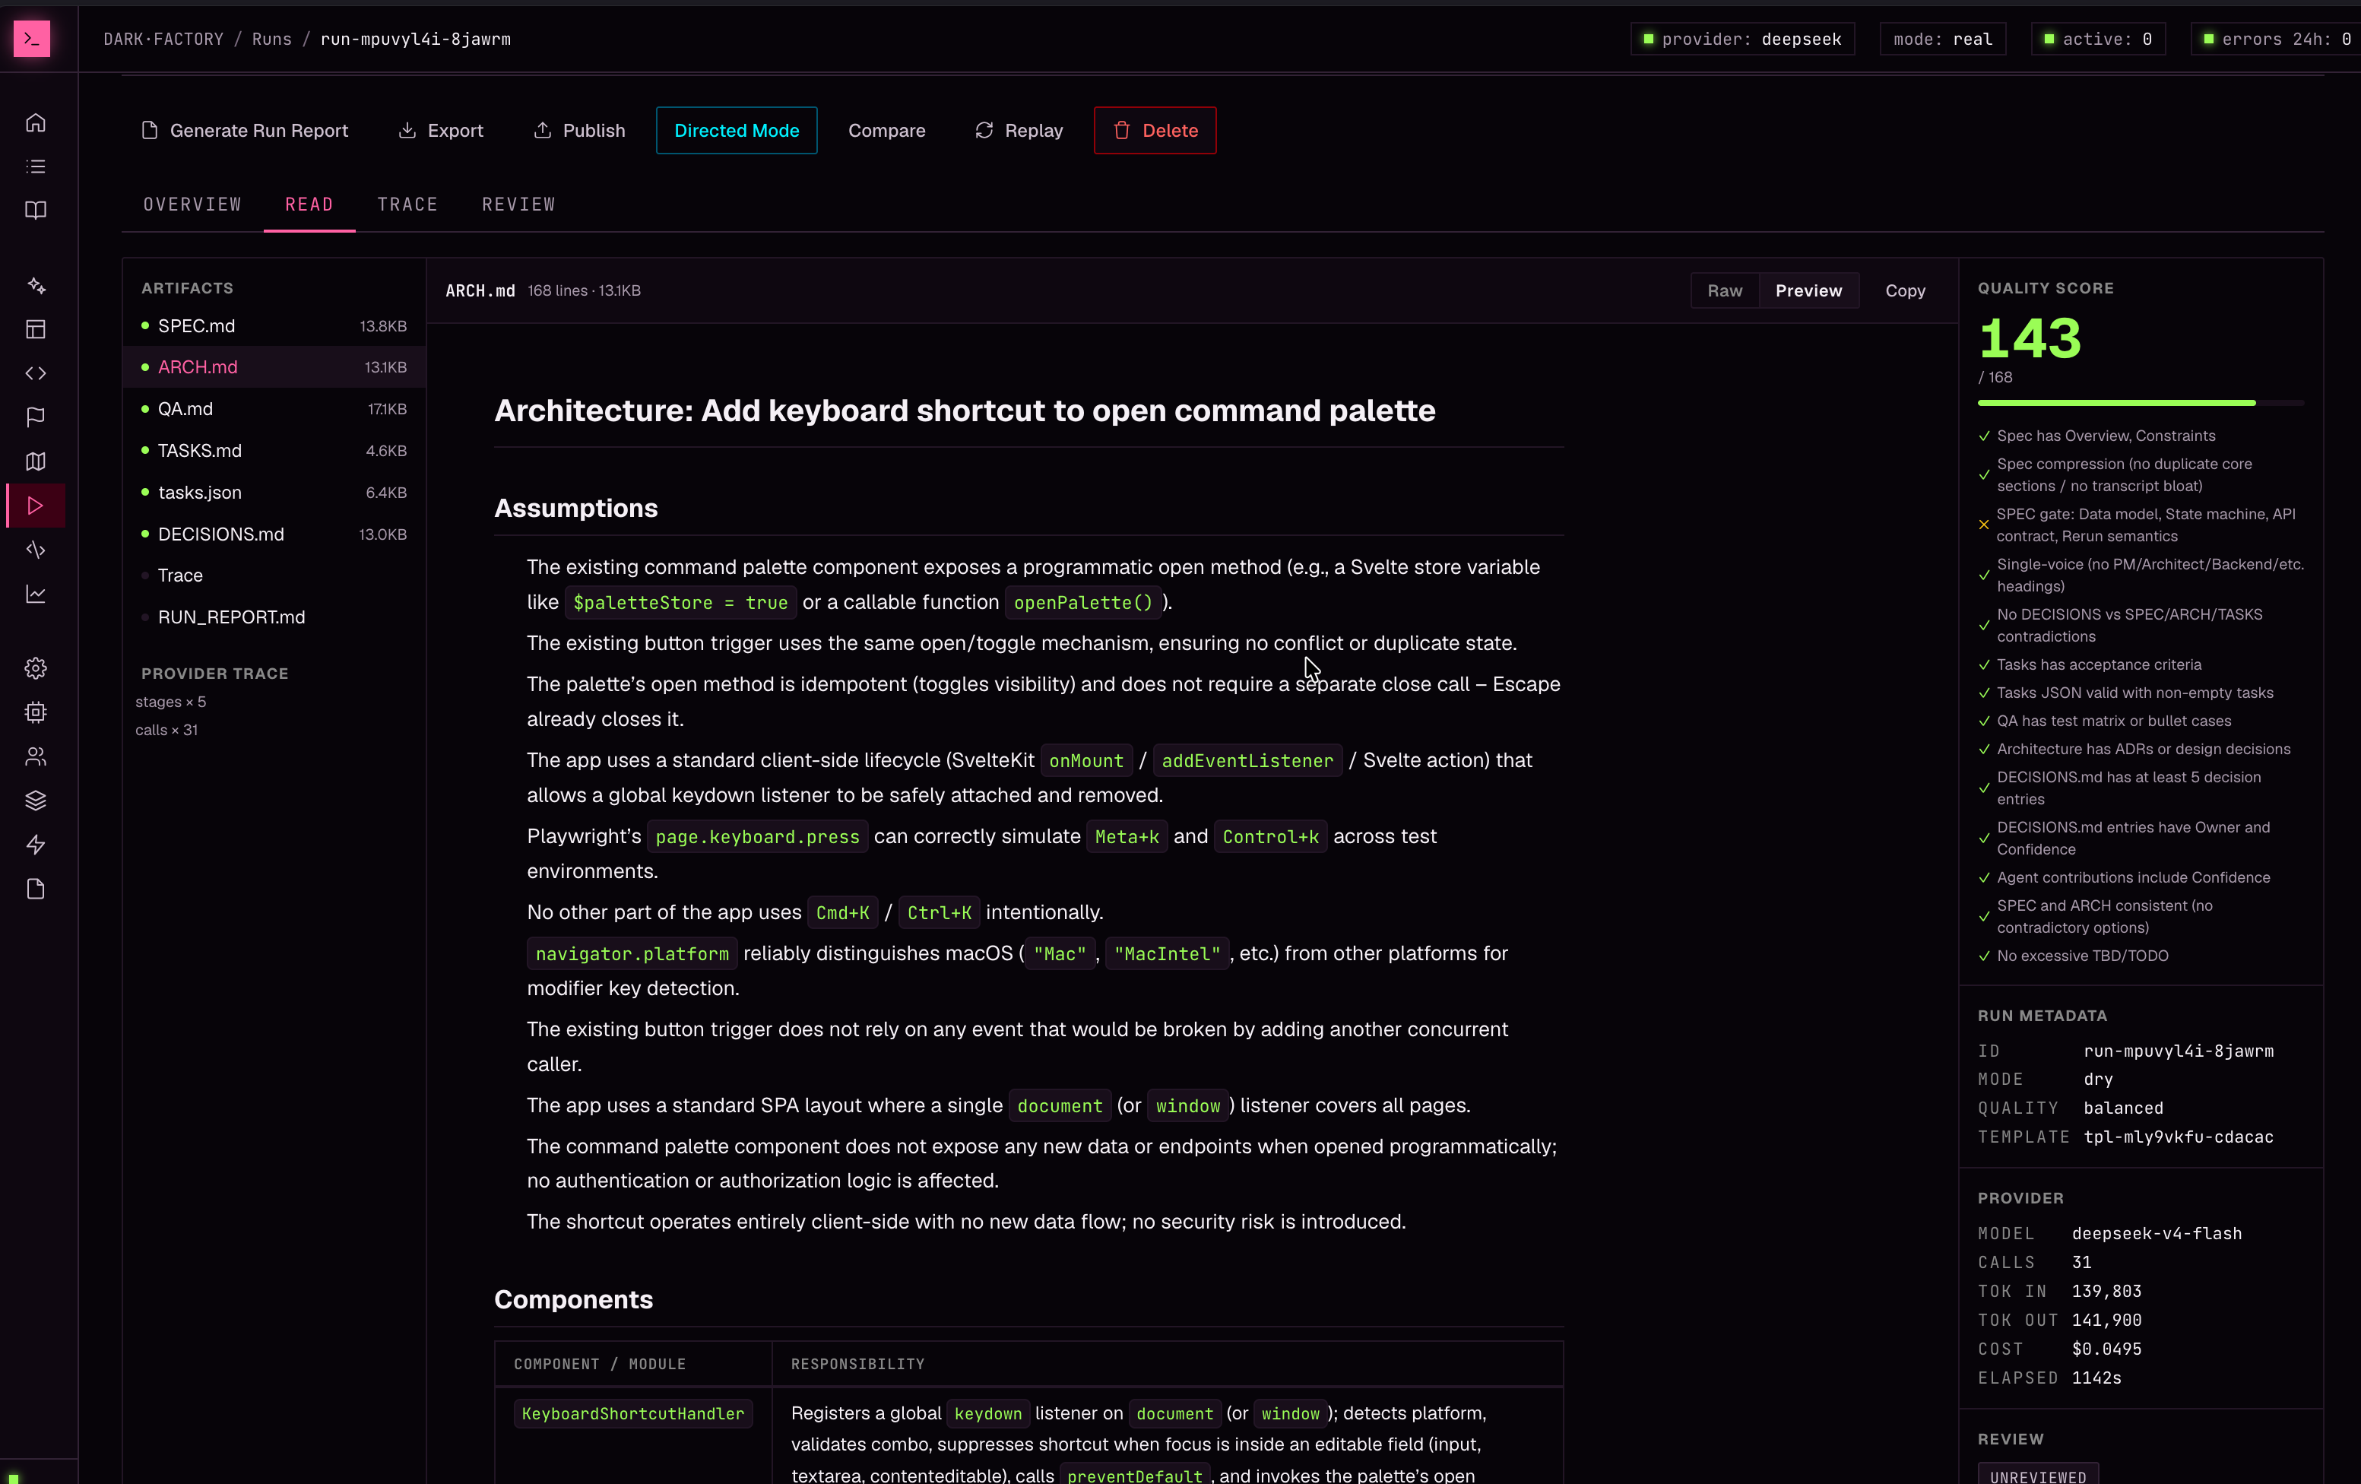2361x1484 pixels.
Task: Click the Compare button
Action: click(886, 131)
